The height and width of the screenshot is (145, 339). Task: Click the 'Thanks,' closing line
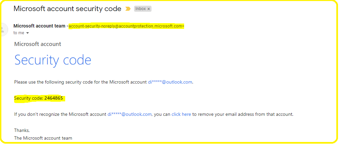click(x=22, y=130)
